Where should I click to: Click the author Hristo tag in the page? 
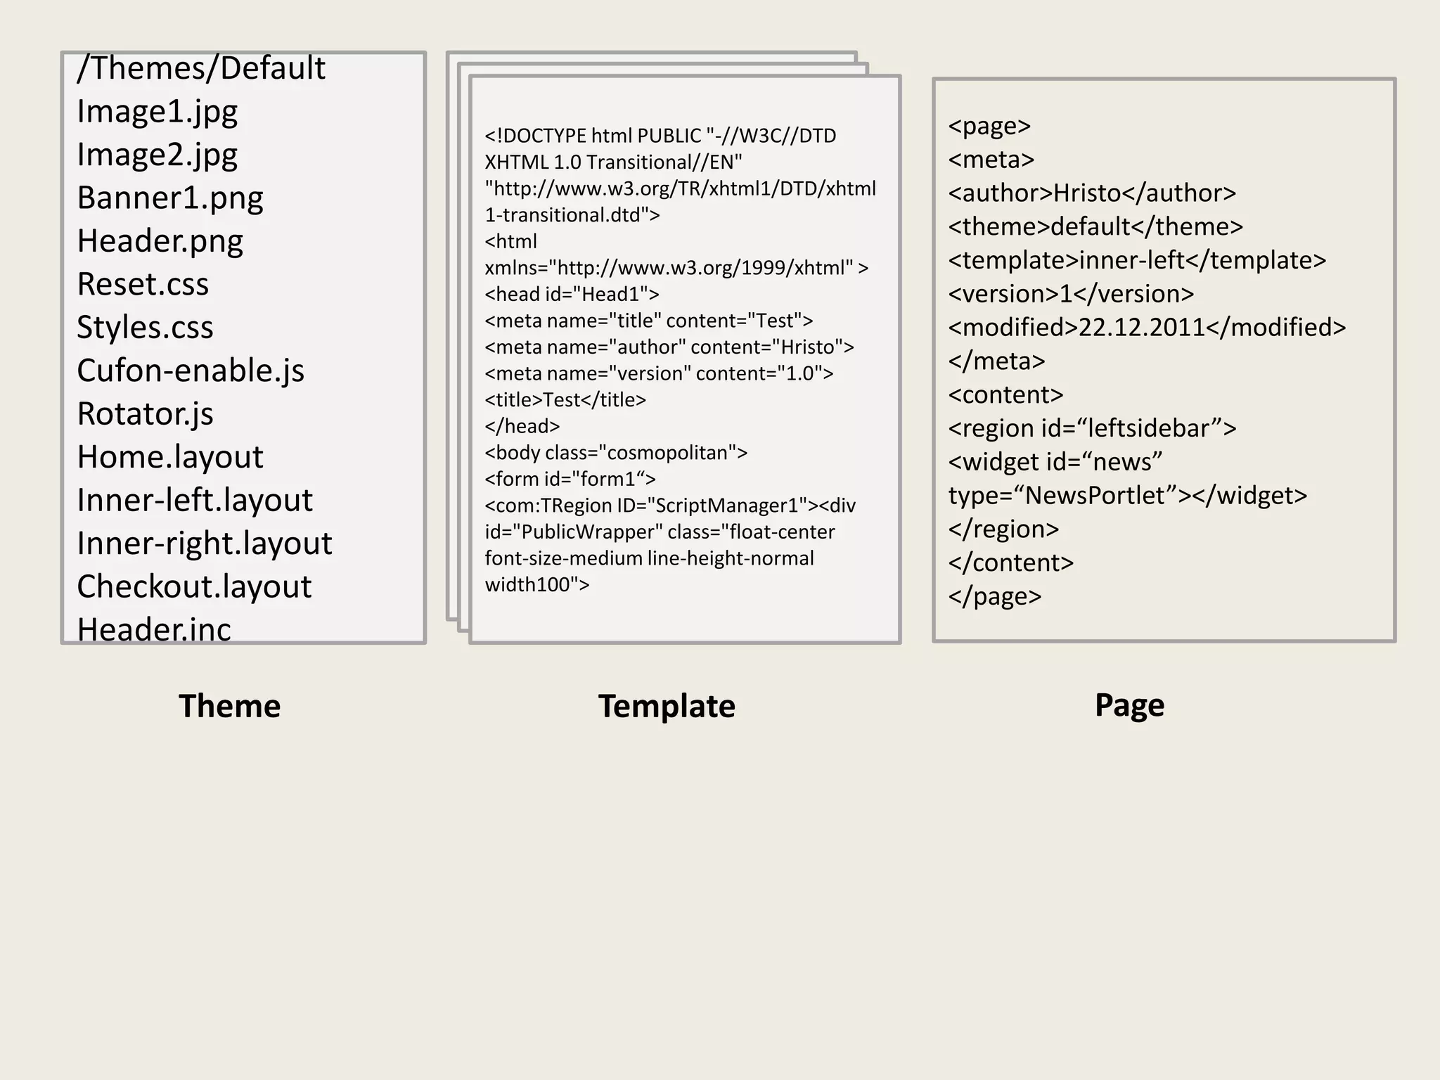[x=1091, y=193]
